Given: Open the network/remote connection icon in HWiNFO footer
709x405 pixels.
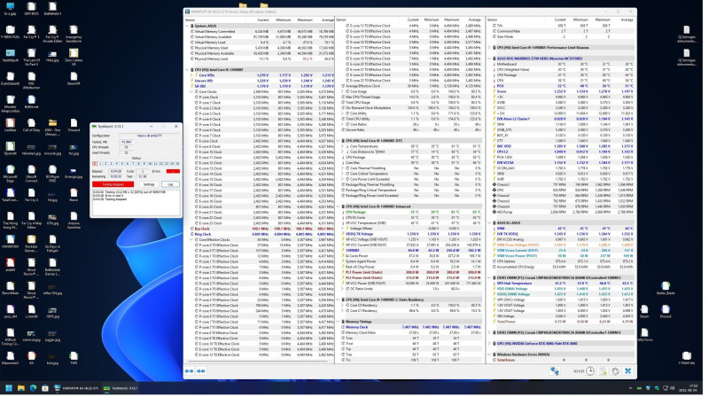Looking at the screenshot, I should [555, 370].
